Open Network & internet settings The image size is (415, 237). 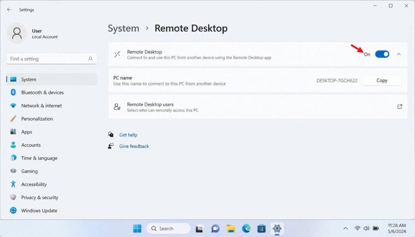[x=52, y=106]
